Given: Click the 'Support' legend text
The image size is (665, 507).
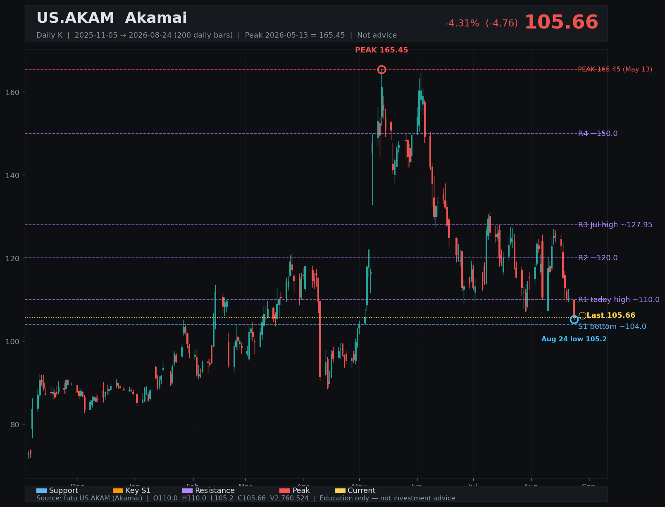Looking at the screenshot, I should pos(64,490).
